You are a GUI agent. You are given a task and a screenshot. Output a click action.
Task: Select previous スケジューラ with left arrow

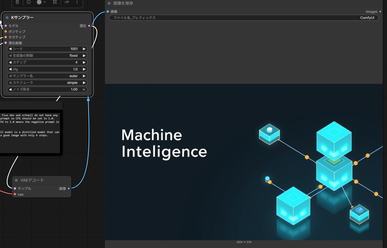pyautogui.click(x=10, y=82)
